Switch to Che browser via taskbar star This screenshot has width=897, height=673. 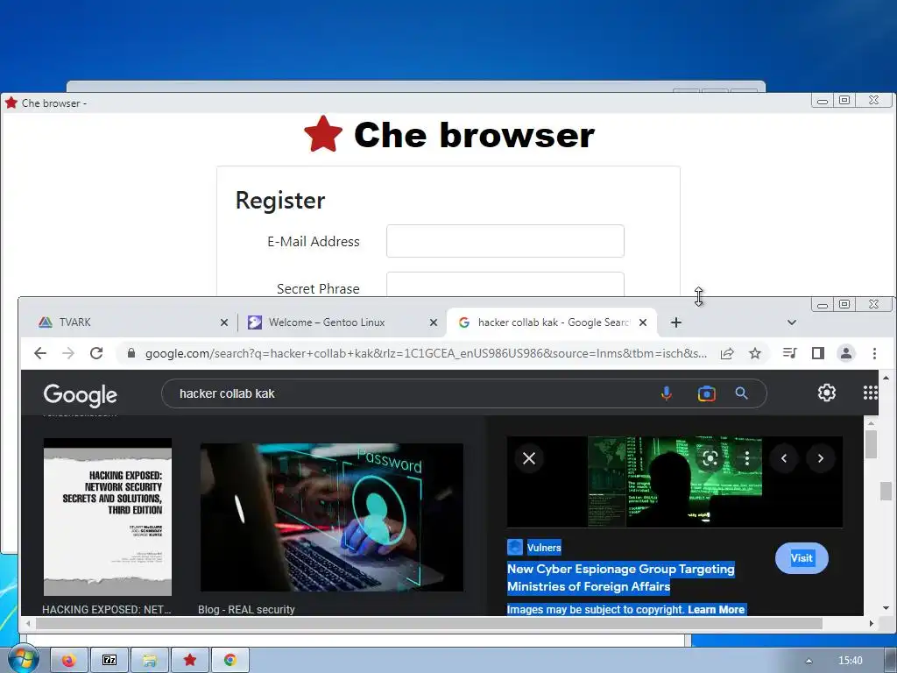190,661
